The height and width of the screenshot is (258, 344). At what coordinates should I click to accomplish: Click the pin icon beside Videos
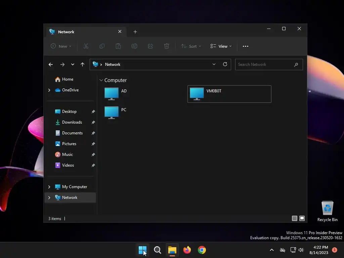pyautogui.click(x=93, y=165)
